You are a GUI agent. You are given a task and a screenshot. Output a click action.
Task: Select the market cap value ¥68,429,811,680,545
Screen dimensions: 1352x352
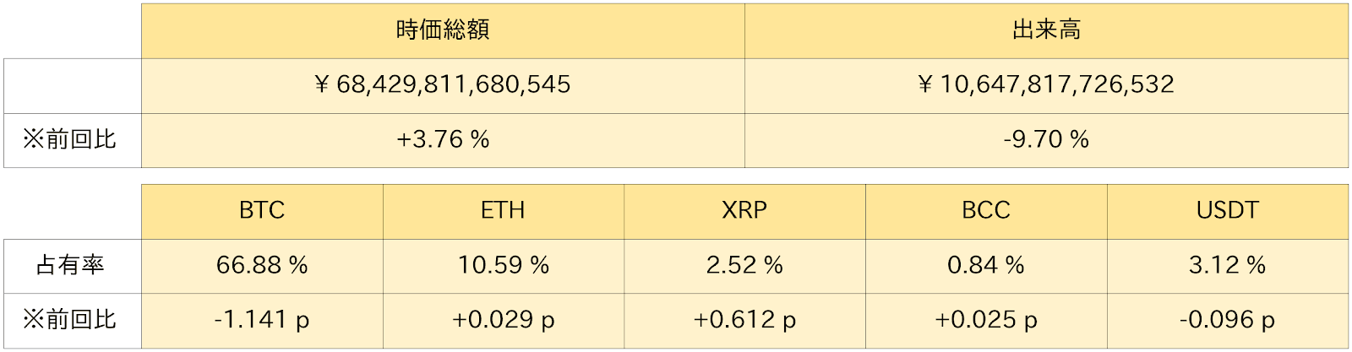click(x=443, y=84)
